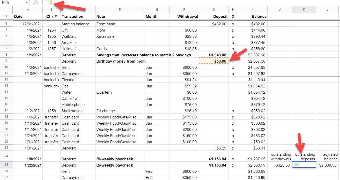Screen dimensions: 340x180
Task: Click the 'Birthday money from mom' note
Action: point(121,61)
